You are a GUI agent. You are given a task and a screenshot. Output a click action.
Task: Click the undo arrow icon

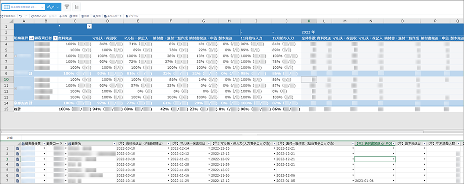(20, 16)
